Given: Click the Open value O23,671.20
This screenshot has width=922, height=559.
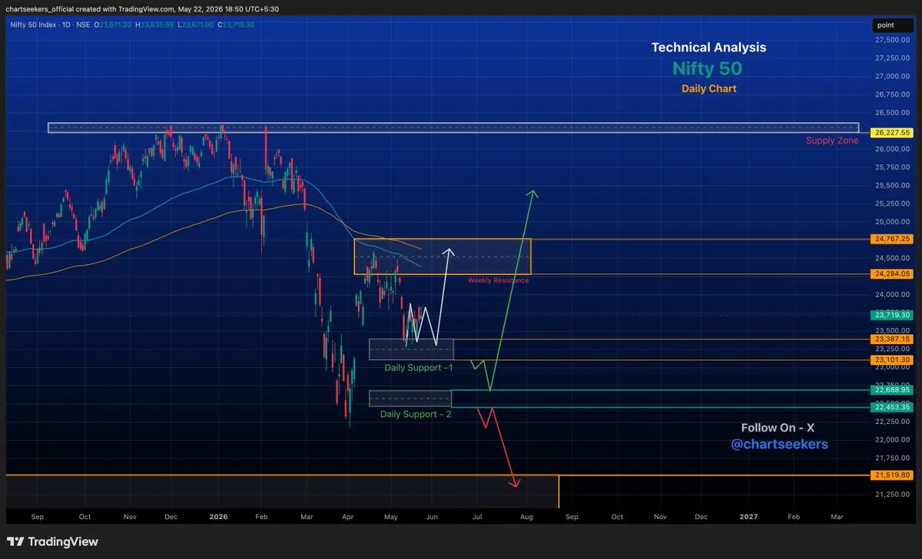Looking at the screenshot, I should pyautogui.click(x=113, y=25).
